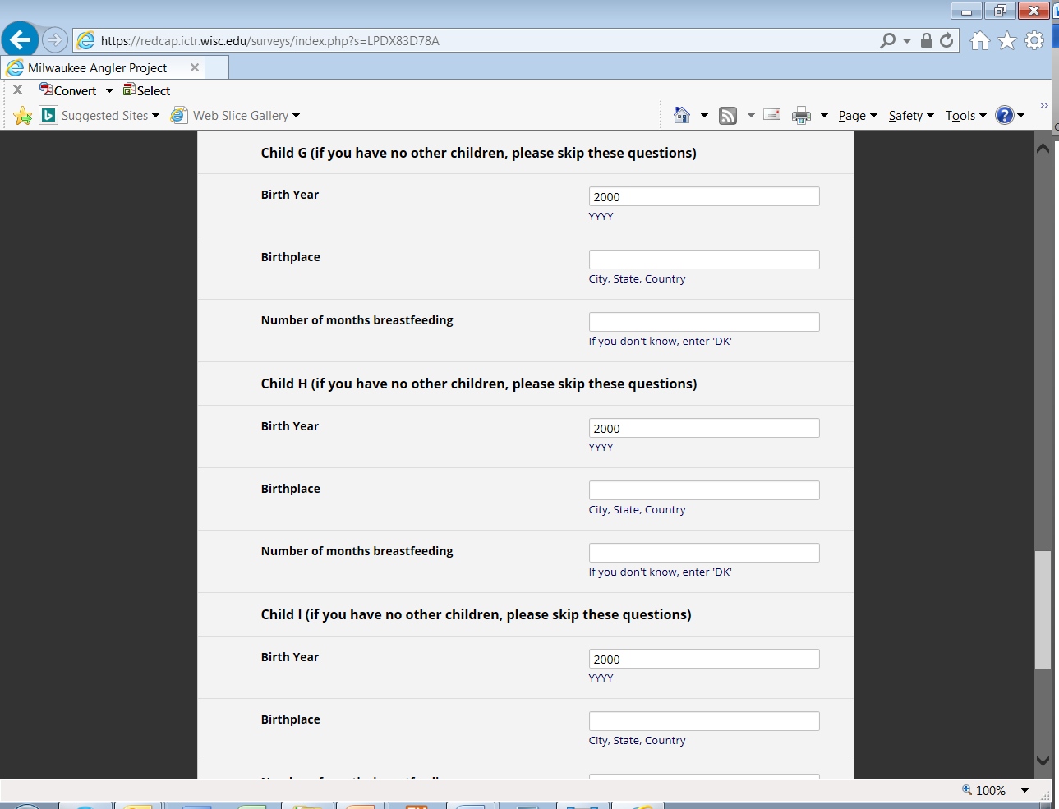Open the Home icon beside the address bar
Image resolution: width=1059 pixels, height=809 pixels.
click(980, 40)
